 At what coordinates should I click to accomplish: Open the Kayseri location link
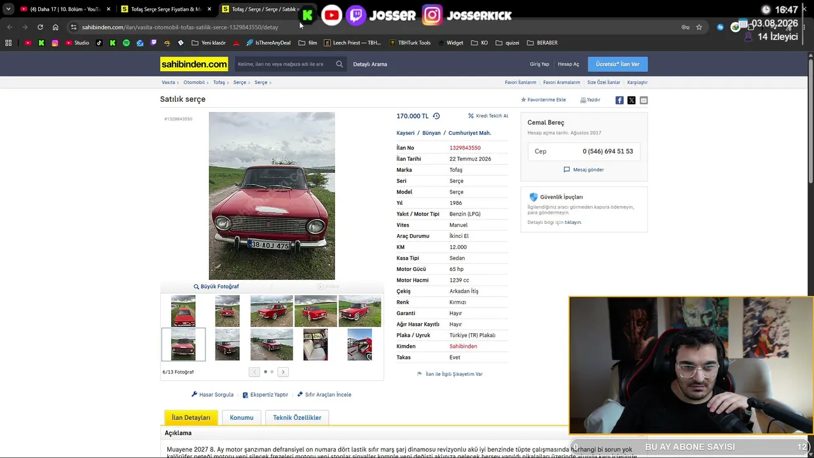point(406,133)
